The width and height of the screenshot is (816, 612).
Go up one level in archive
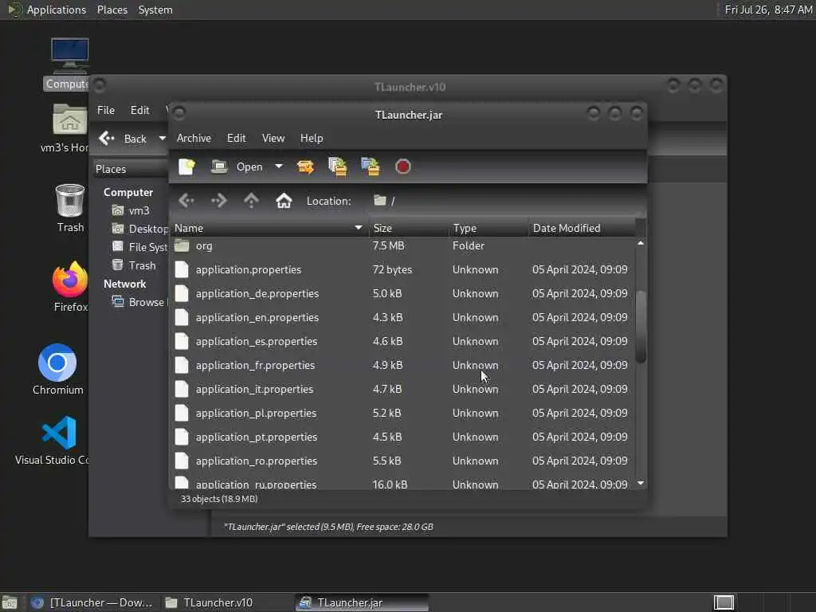coord(251,201)
